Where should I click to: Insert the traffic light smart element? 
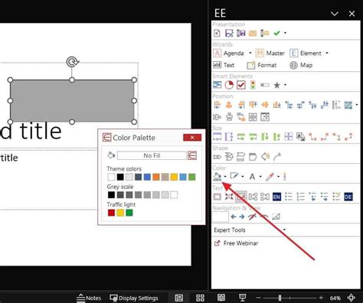[x=253, y=85]
